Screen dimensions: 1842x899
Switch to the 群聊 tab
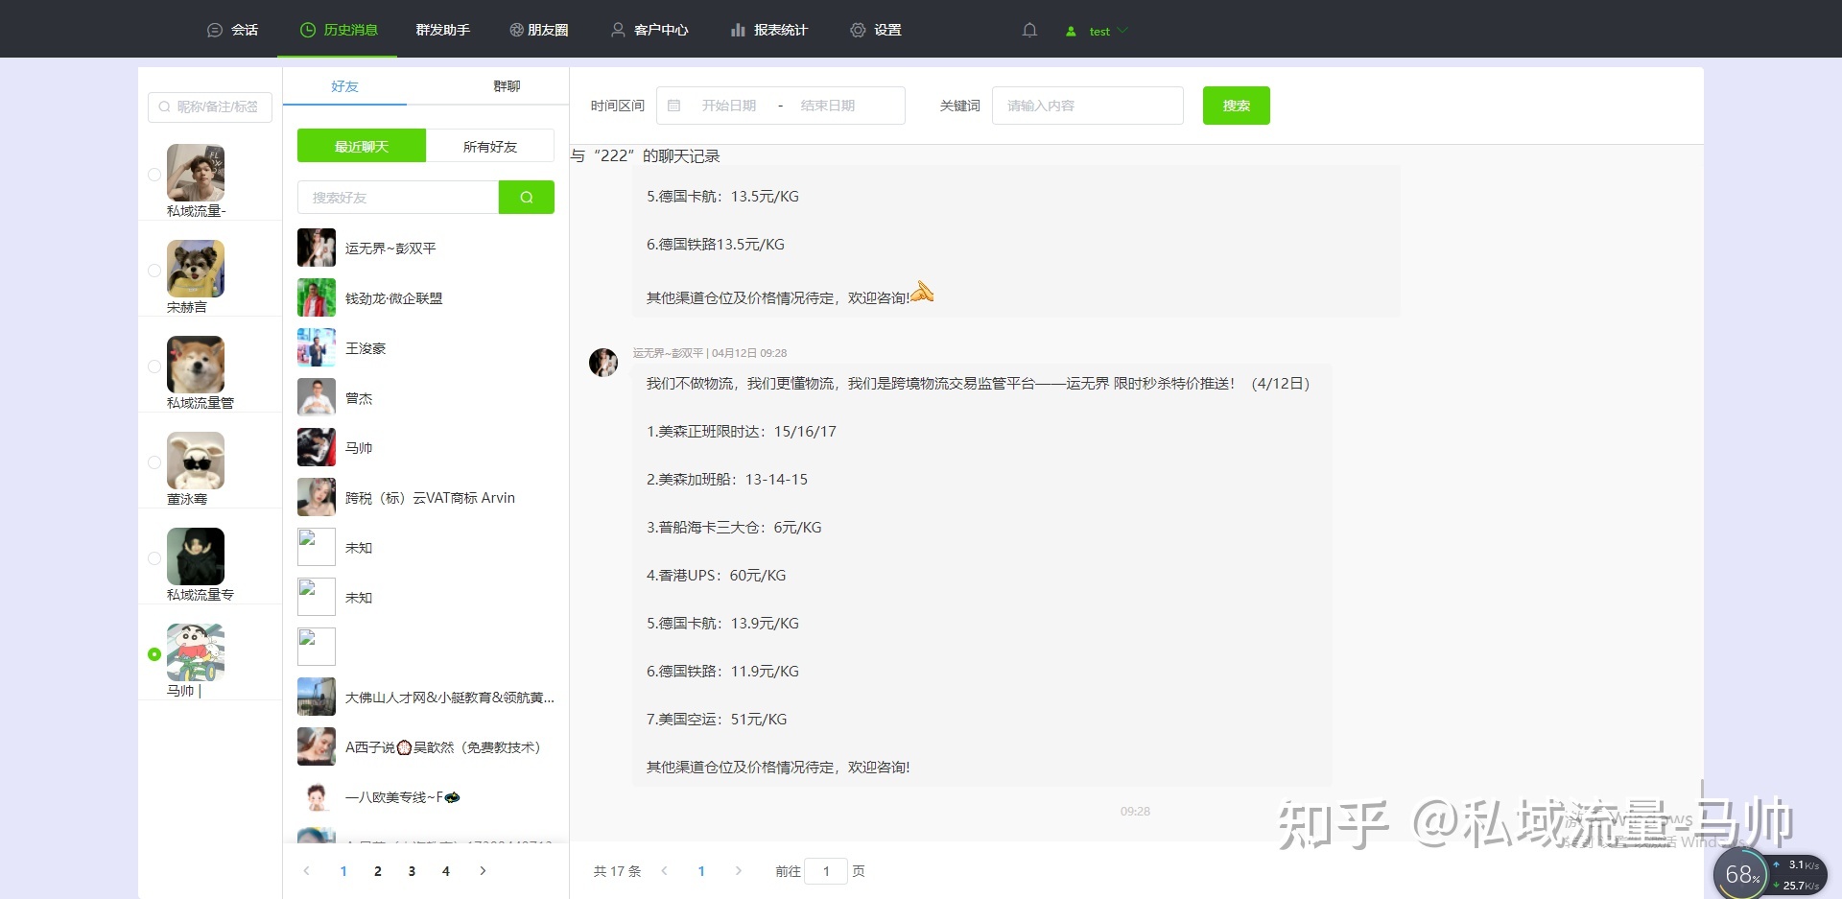pyautogui.click(x=507, y=86)
